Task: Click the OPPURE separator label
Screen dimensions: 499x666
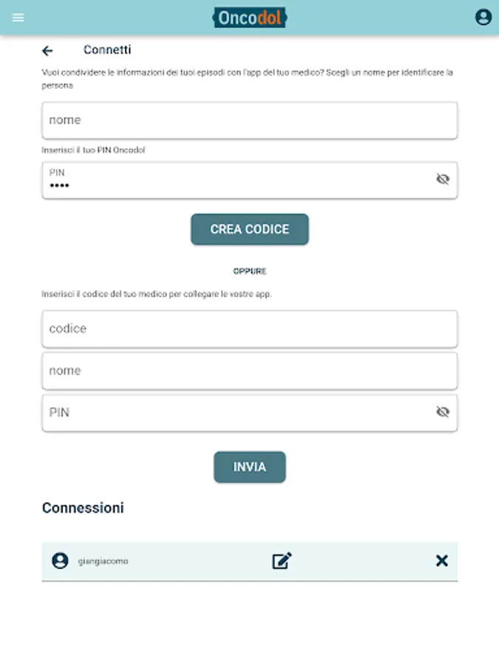Action: [x=250, y=272]
